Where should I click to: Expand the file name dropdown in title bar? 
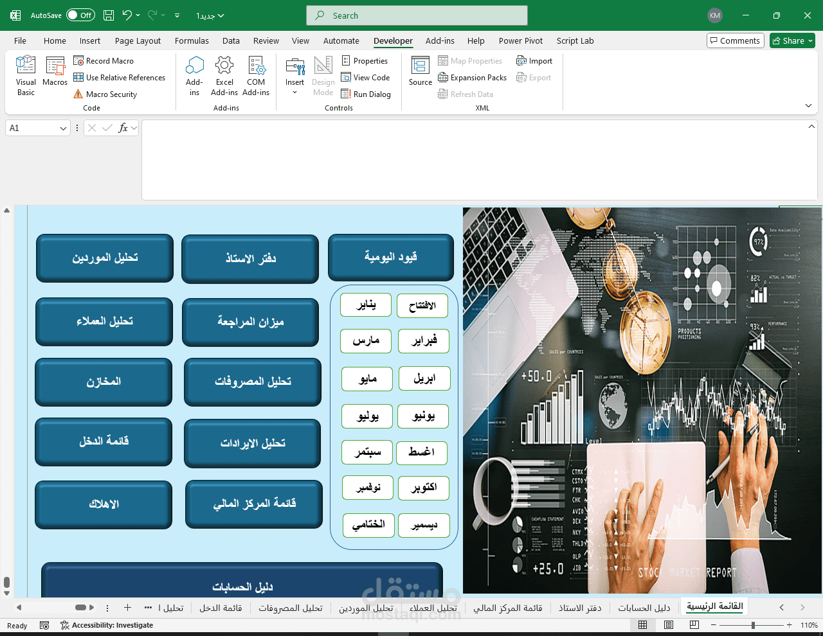pos(221,15)
